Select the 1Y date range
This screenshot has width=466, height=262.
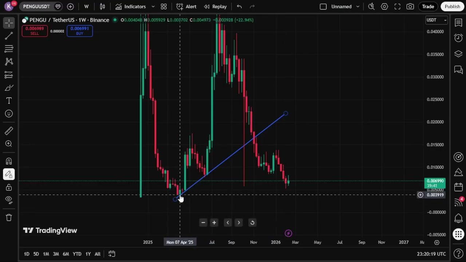coord(88,254)
